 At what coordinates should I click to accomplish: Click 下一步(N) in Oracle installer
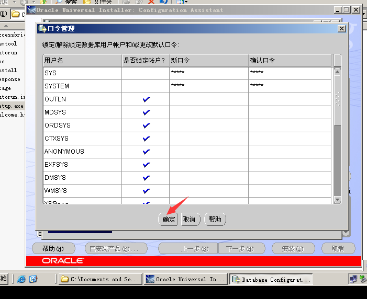click(x=242, y=248)
